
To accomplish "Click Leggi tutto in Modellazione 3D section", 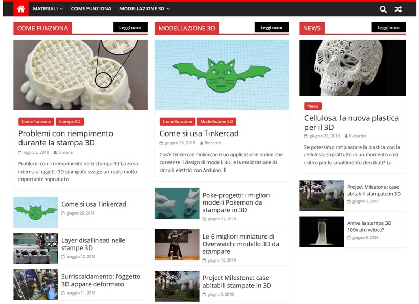I will (x=271, y=28).
